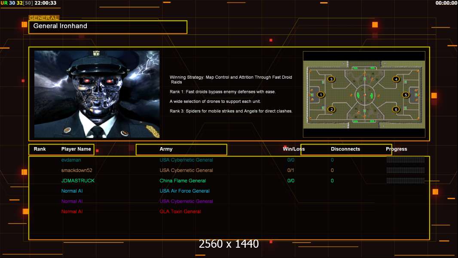This screenshot has height=258, width=458.
Task: Click purple USA Cybernetic General army text
Action: (186, 201)
